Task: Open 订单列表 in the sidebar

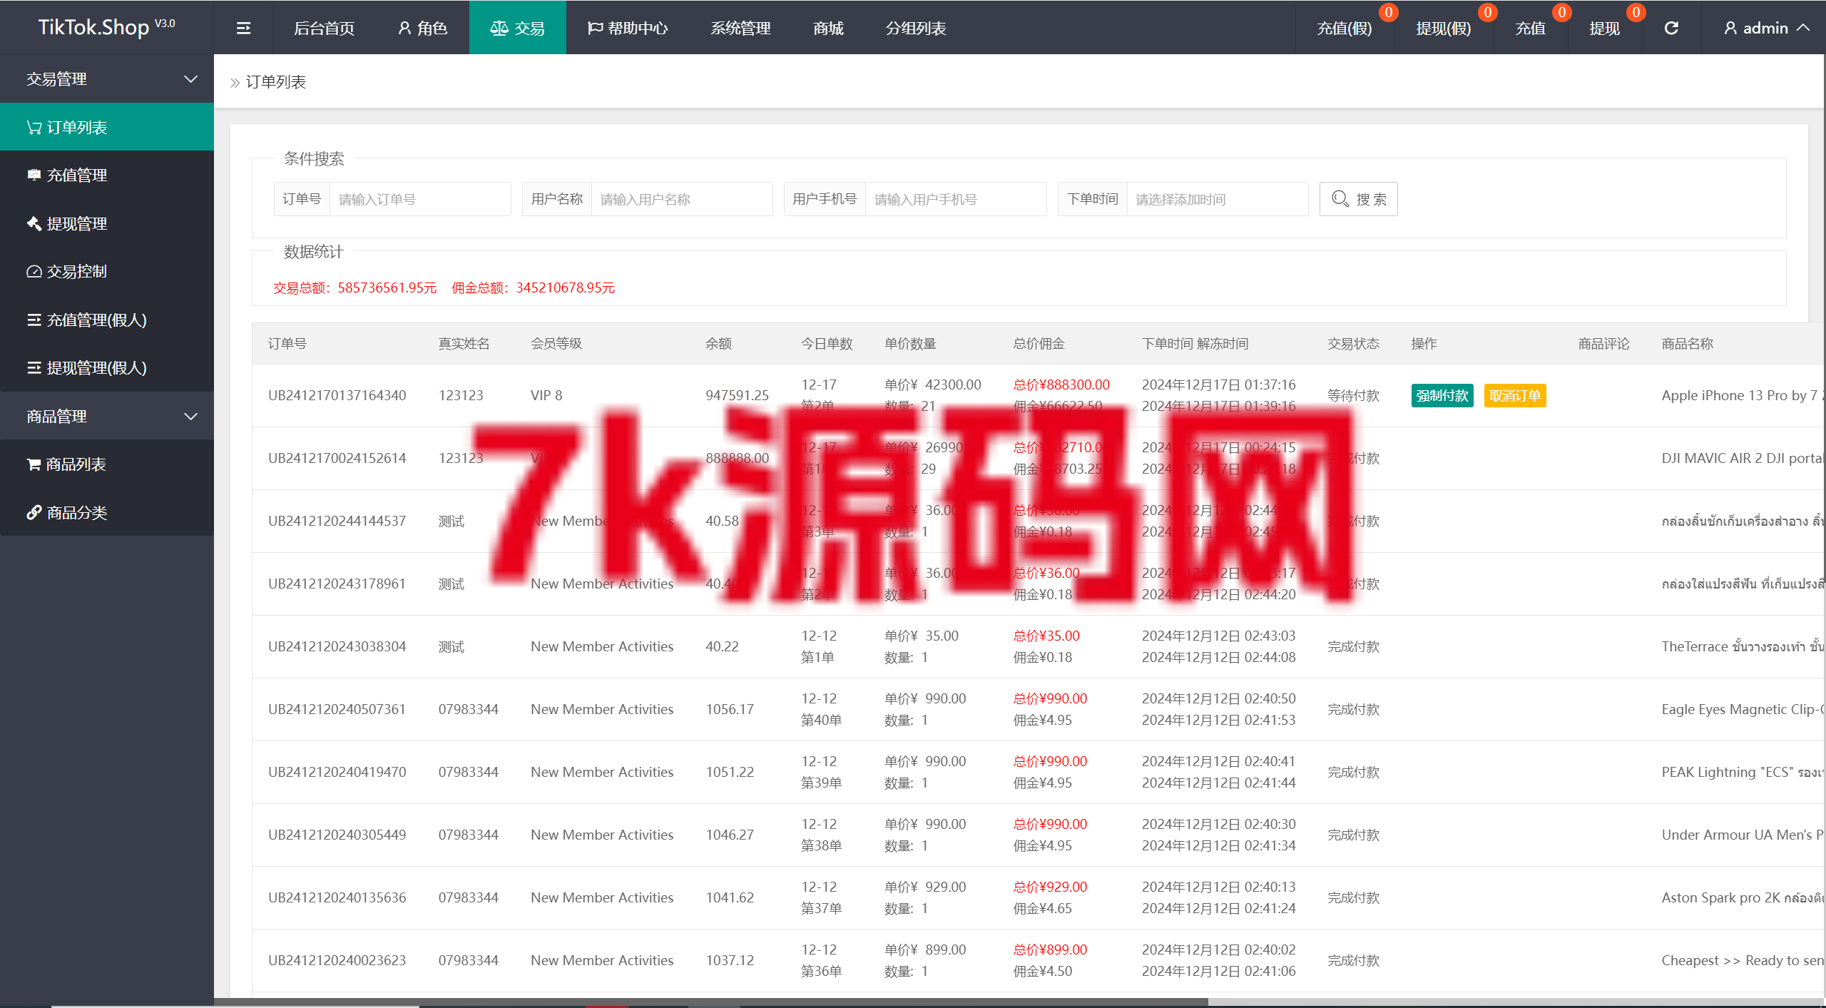Action: pos(107,127)
